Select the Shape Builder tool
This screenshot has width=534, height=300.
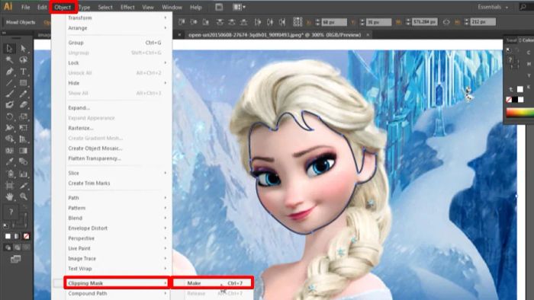coord(9,139)
